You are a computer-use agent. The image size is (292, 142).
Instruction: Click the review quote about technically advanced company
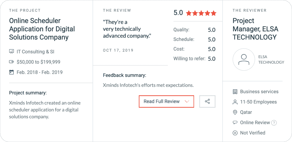[127, 29]
